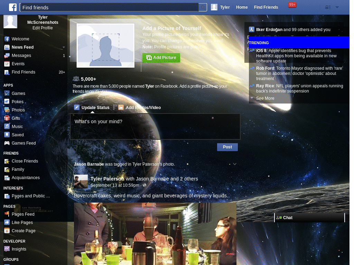Click the green Add Picture button

(161, 58)
